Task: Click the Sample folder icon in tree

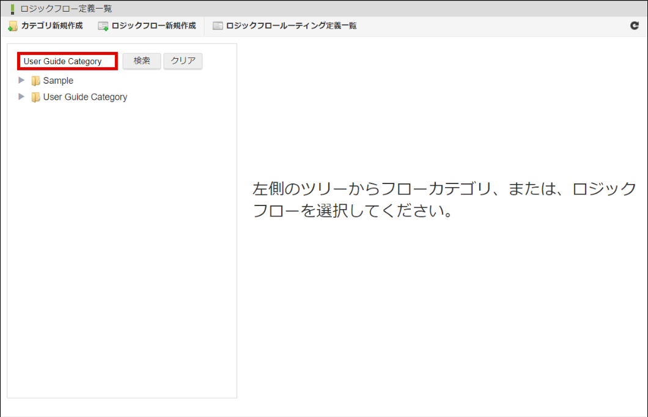Action: (36, 81)
